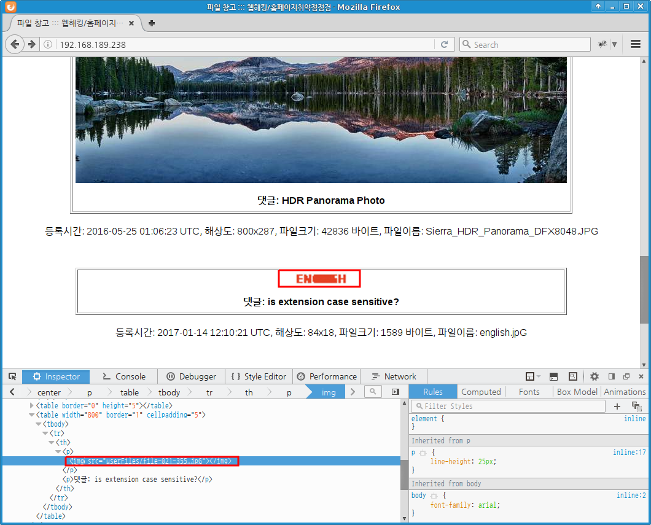Select the tr breadcrumb

[x=209, y=392]
